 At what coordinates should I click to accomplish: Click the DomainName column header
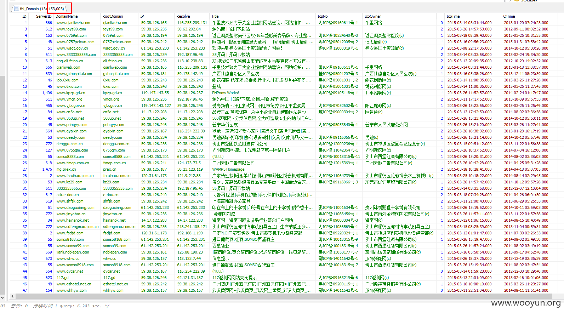pyautogui.click(x=67, y=16)
